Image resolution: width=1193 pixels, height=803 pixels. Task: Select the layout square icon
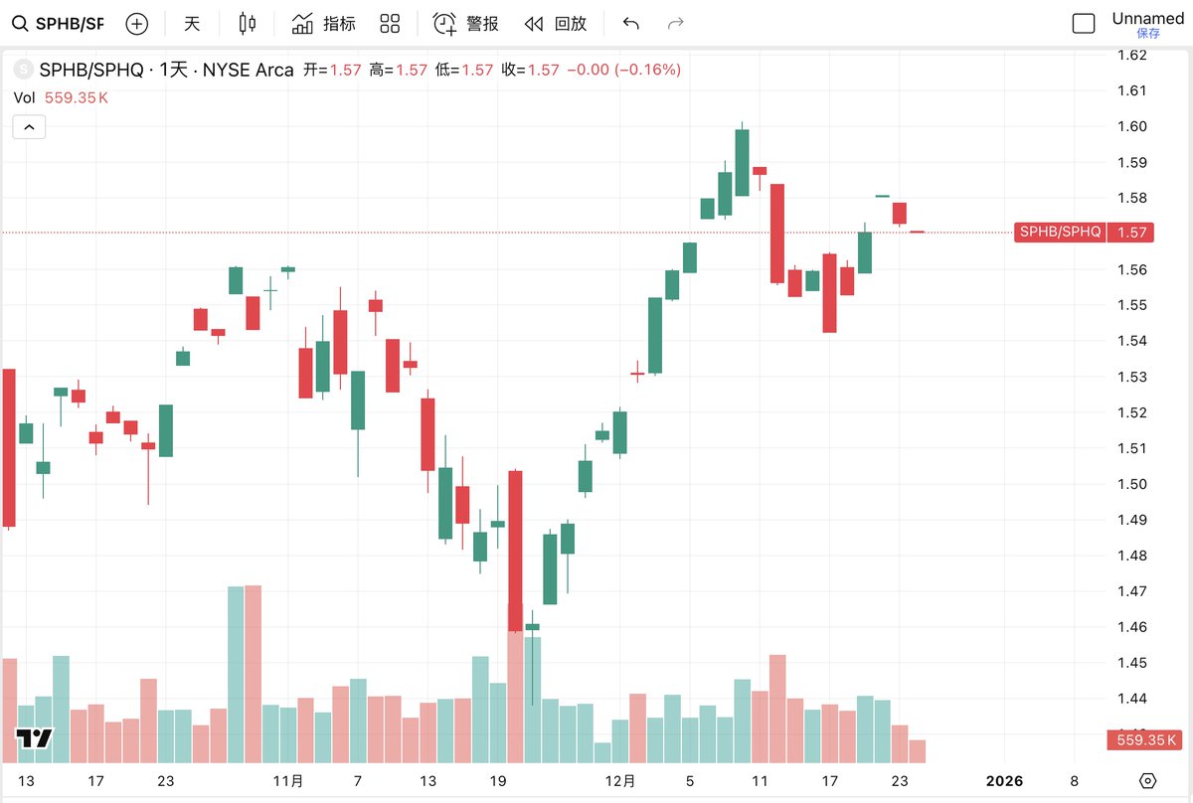[1083, 24]
